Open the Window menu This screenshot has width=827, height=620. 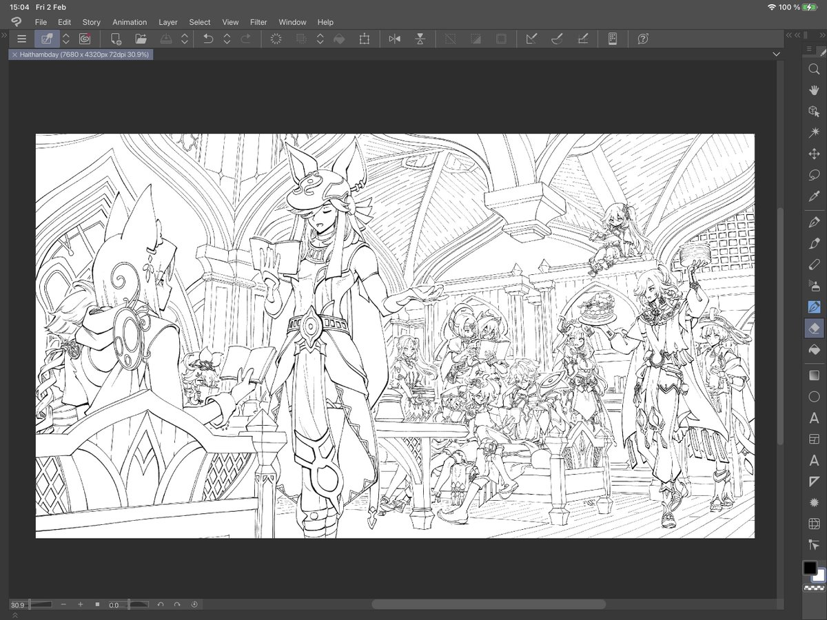tap(292, 22)
